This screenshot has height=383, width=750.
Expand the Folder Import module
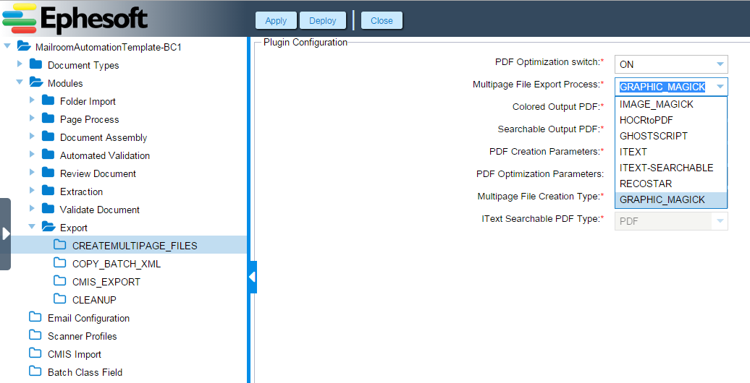(x=32, y=100)
